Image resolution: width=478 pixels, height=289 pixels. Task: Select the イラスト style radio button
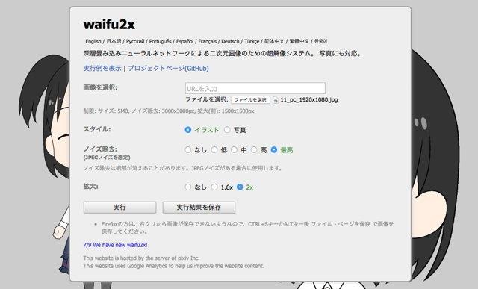(188, 130)
